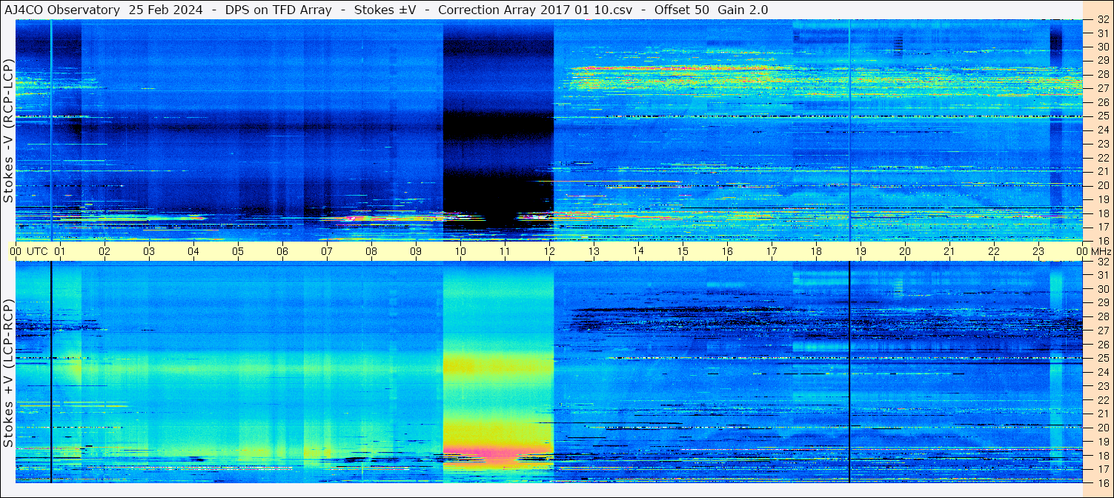Click '27' MHz label of Stokes +V panel
1114x498 pixels.
pyautogui.click(x=1102, y=331)
